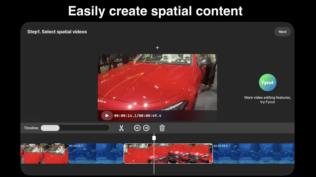316x177 pixels.
Task: Click the timeline playhead handle
Action: (x=154, y=138)
